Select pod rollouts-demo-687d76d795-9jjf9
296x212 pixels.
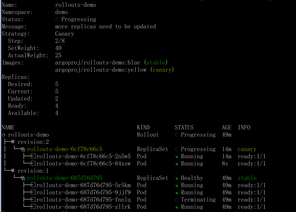(83, 193)
